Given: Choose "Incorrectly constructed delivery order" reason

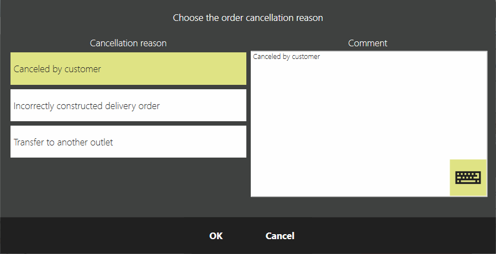Looking at the screenshot, I should (x=128, y=105).
